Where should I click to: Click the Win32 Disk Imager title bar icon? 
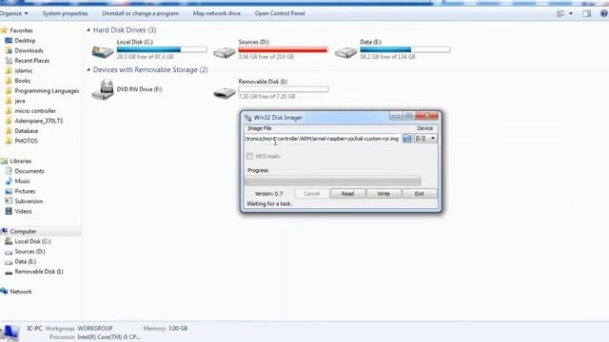[x=248, y=118]
